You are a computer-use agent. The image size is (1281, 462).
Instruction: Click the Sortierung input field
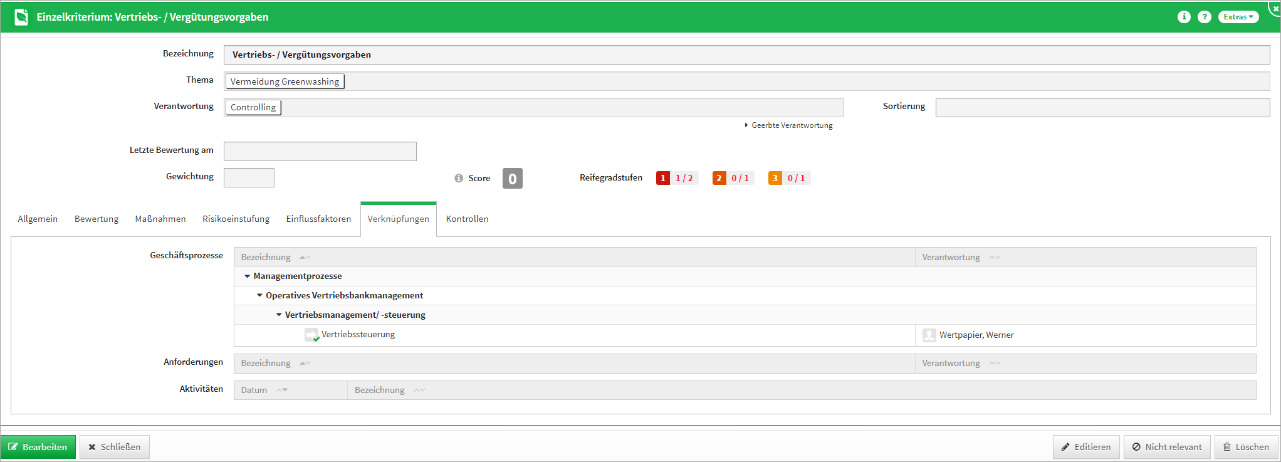pyautogui.click(x=1102, y=107)
